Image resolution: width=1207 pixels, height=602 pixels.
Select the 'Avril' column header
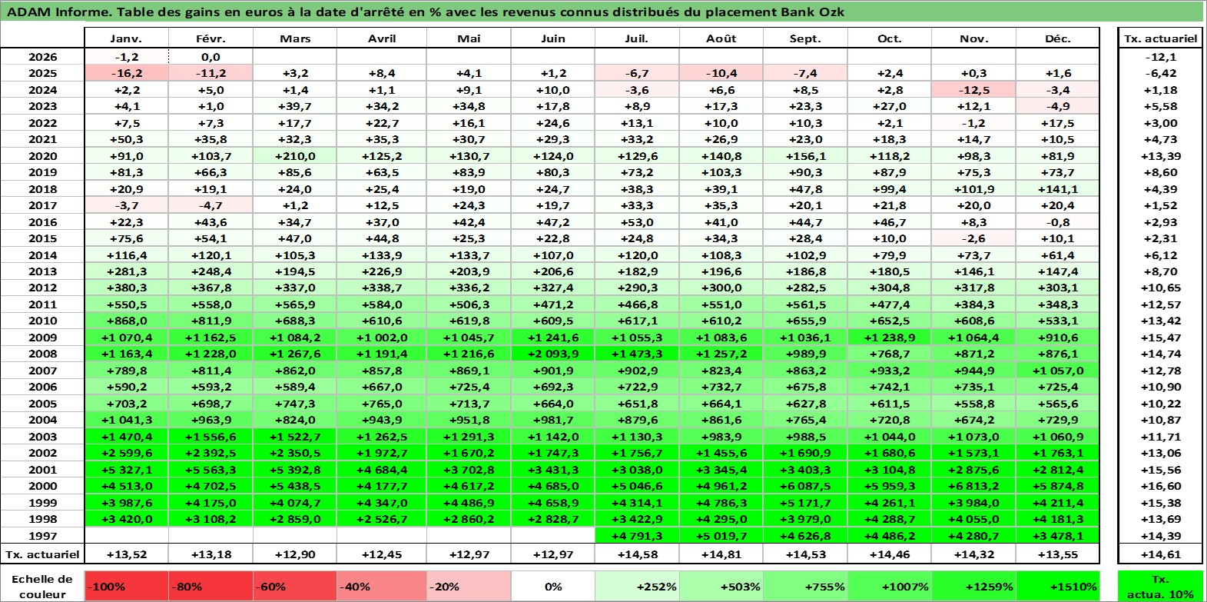[x=382, y=38]
